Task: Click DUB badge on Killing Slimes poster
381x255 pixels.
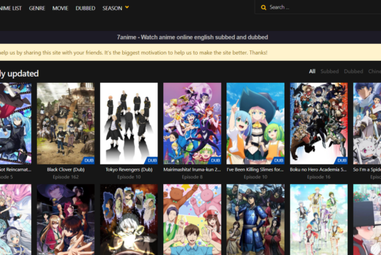Action: coord(278,160)
